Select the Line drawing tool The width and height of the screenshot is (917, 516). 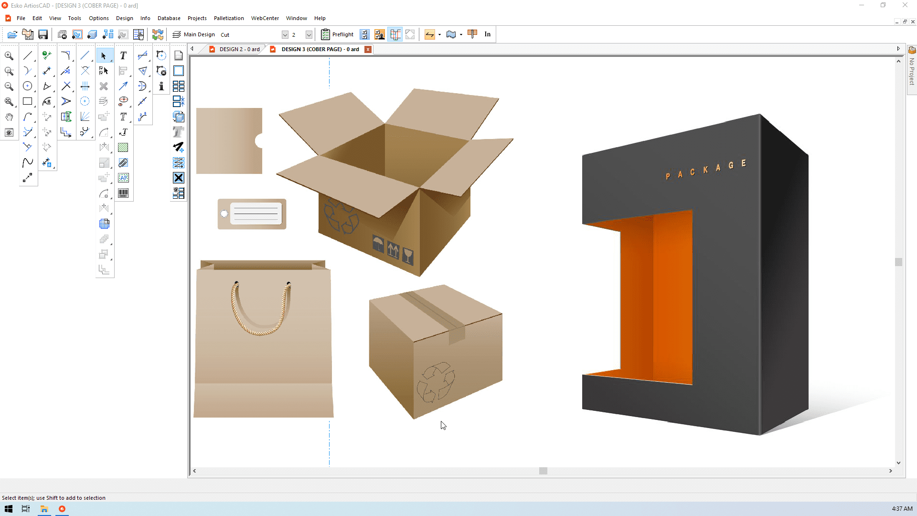[28, 56]
